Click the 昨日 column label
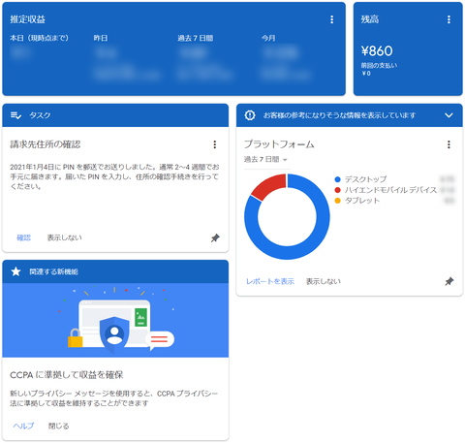Screen dimensions: 465x443 (101, 38)
